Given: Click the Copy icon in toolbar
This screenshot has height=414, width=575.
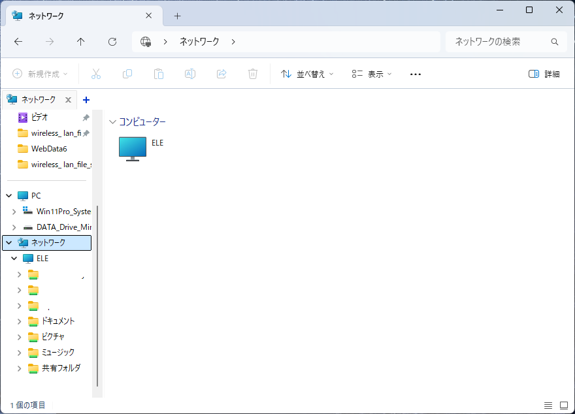Looking at the screenshot, I should pyautogui.click(x=127, y=74).
